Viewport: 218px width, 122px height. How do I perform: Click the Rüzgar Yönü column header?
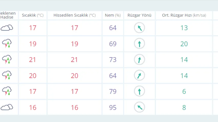coord(139,15)
